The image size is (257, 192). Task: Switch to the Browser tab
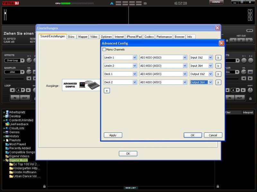[x=180, y=37]
